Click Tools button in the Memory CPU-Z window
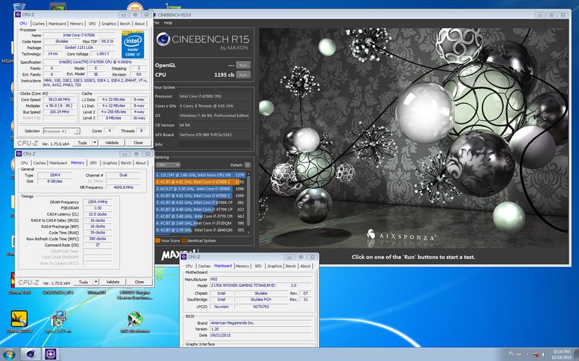Screen dimensions: 579x361 coord(83,282)
